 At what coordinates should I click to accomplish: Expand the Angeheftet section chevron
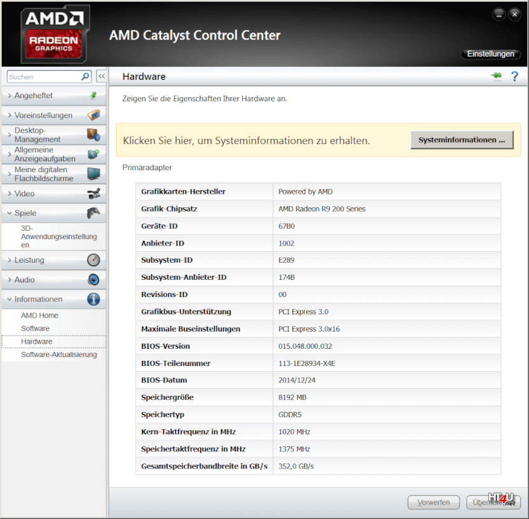click(10, 96)
